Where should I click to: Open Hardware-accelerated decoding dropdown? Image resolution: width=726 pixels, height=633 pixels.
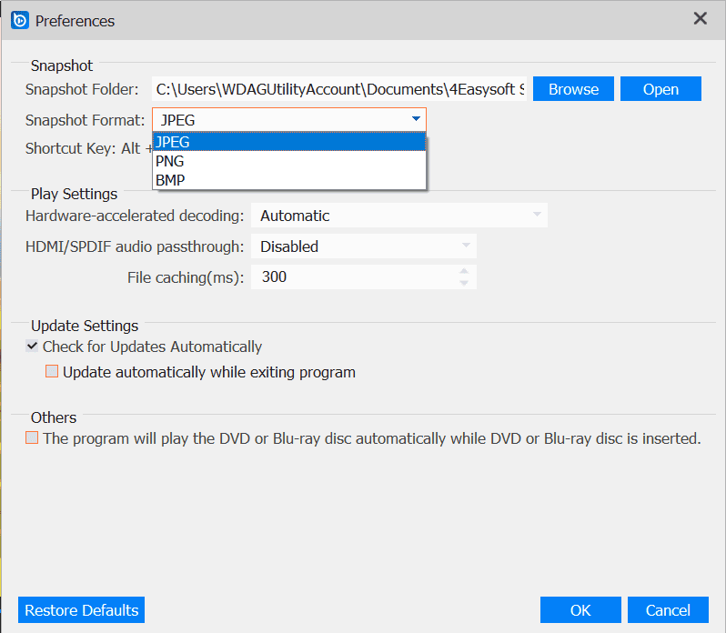[x=537, y=216]
